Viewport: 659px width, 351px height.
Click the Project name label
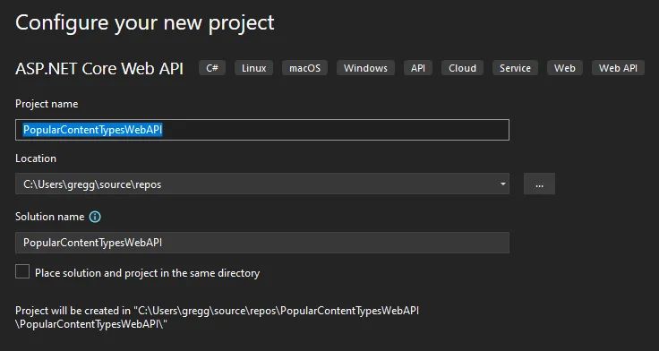(x=47, y=104)
